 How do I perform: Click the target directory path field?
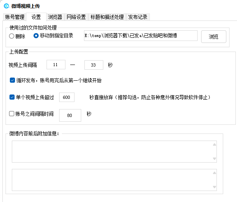point(140,36)
